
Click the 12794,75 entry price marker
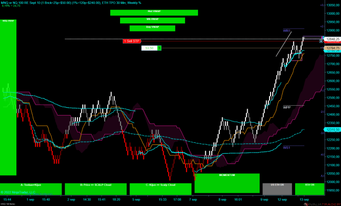click(x=332, y=48)
